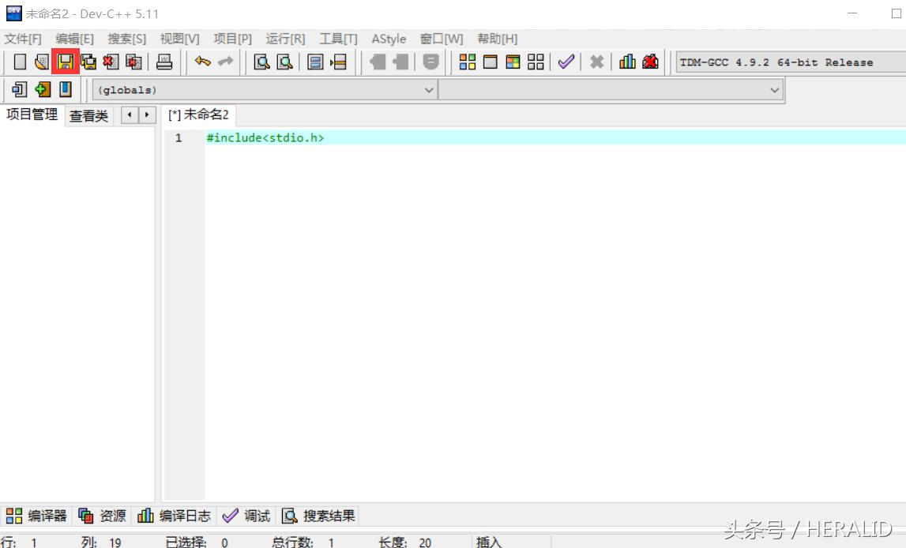
Task: Undo the last edit
Action: [203, 62]
